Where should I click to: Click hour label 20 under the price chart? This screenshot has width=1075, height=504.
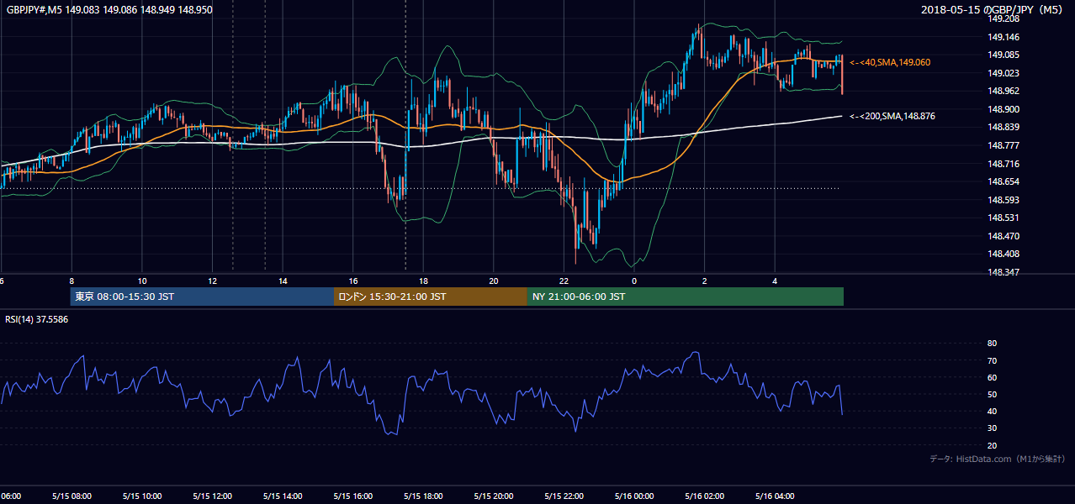pyautogui.click(x=494, y=281)
